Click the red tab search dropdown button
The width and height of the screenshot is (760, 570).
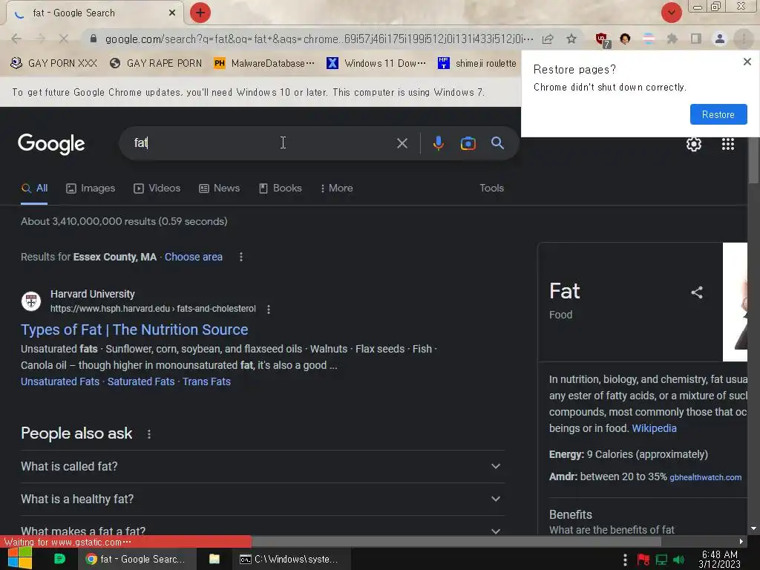[671, 13]
